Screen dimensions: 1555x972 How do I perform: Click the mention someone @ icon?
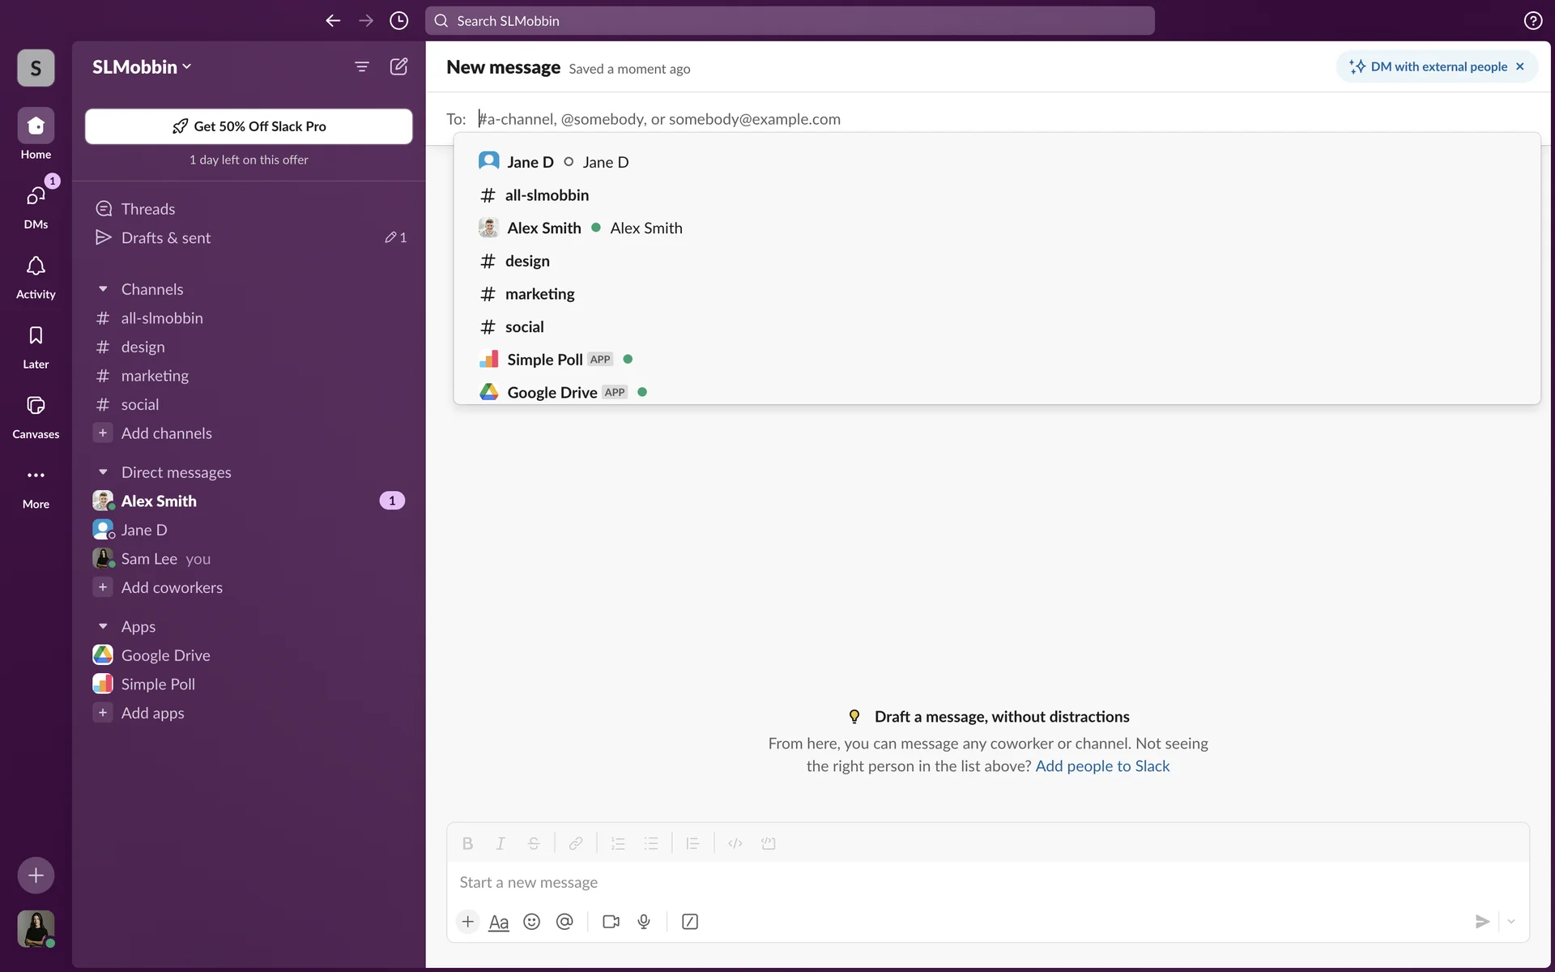click(x=564, y=922)
